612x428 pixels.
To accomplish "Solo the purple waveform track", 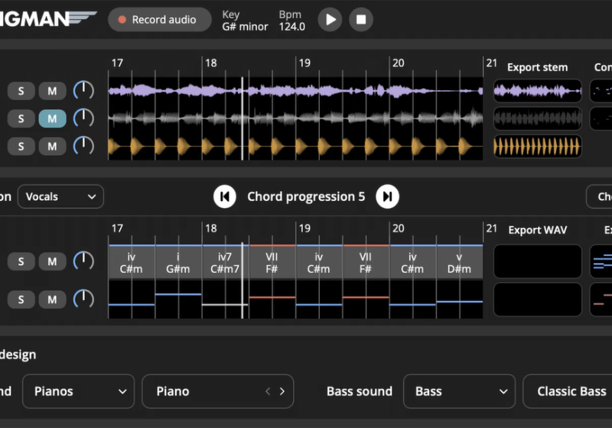I will (x=21, y=92).
